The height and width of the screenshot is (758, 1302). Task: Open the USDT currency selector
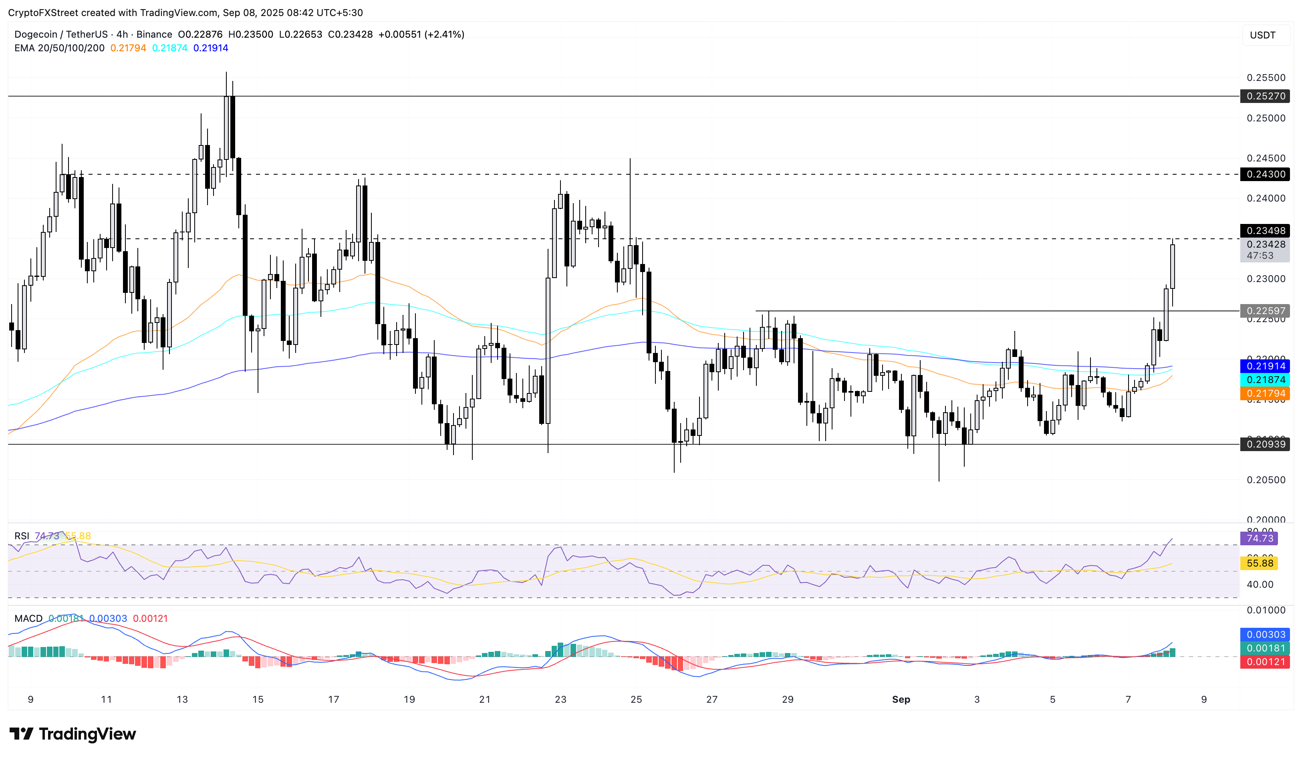[1262, 35]
